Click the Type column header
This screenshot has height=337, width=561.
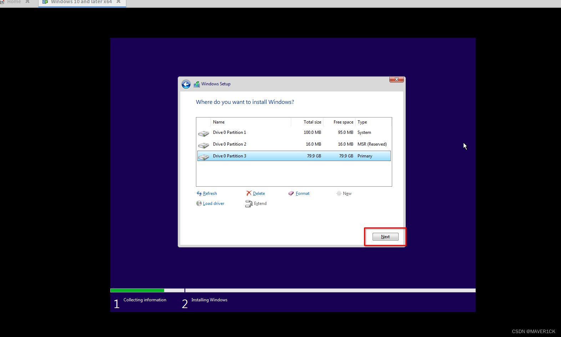pos(373,122)
